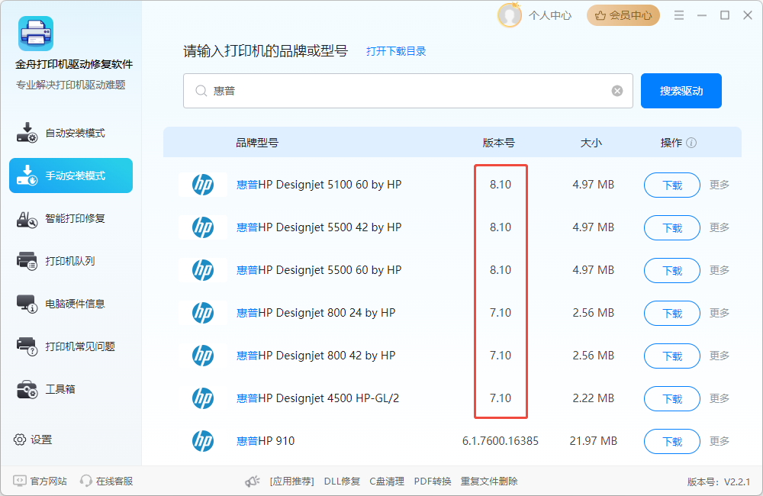Image resolution: width=763 pixels, height=496 pixels.
Task: Expand 更多 for Designjet 800 42
Action: click(720, 356)
